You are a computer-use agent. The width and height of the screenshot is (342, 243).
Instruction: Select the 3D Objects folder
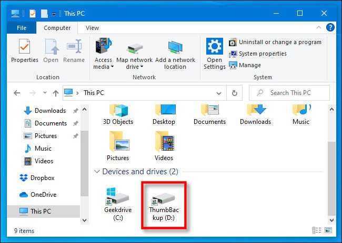point(118,115)
